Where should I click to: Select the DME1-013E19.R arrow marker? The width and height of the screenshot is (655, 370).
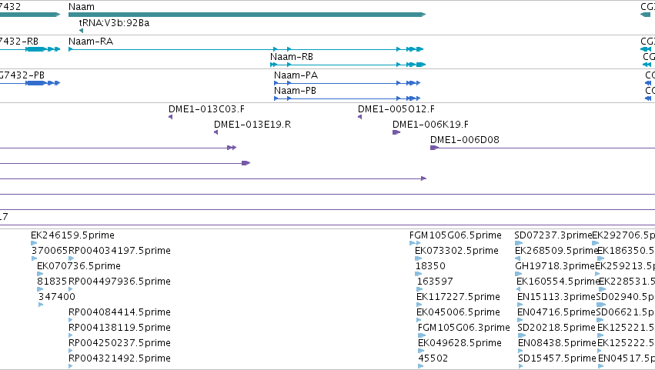tap(216, 132)
